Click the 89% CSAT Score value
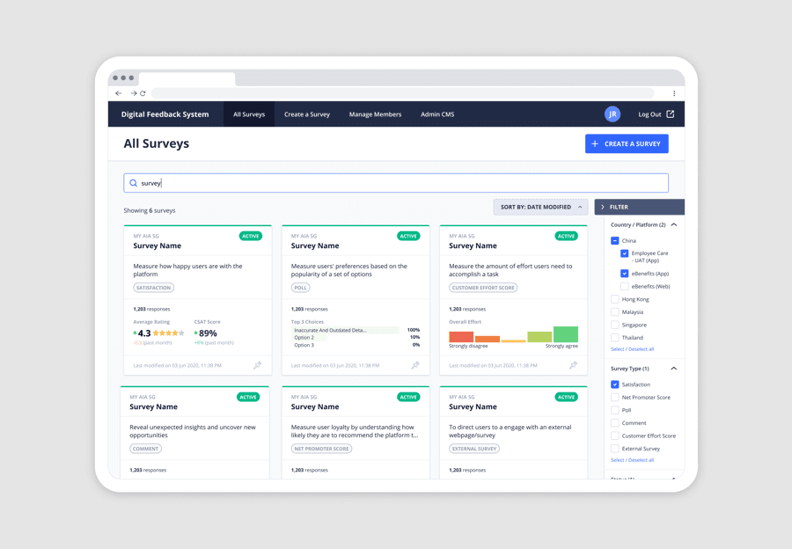This screenshot has width=792, height=549. (x=208, y=333)
